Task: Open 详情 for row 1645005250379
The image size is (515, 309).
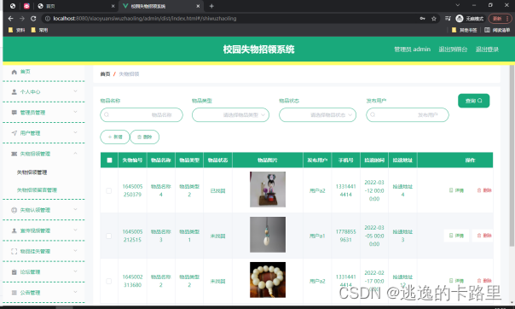Action: pos(456,190)
